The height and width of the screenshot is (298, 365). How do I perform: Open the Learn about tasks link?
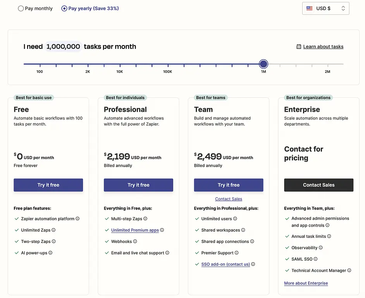(323, 47)
